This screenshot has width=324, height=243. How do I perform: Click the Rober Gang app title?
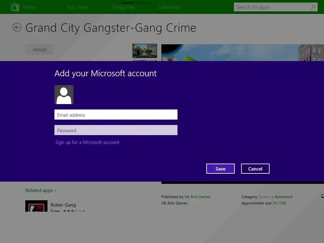click(x=63, y=205)
